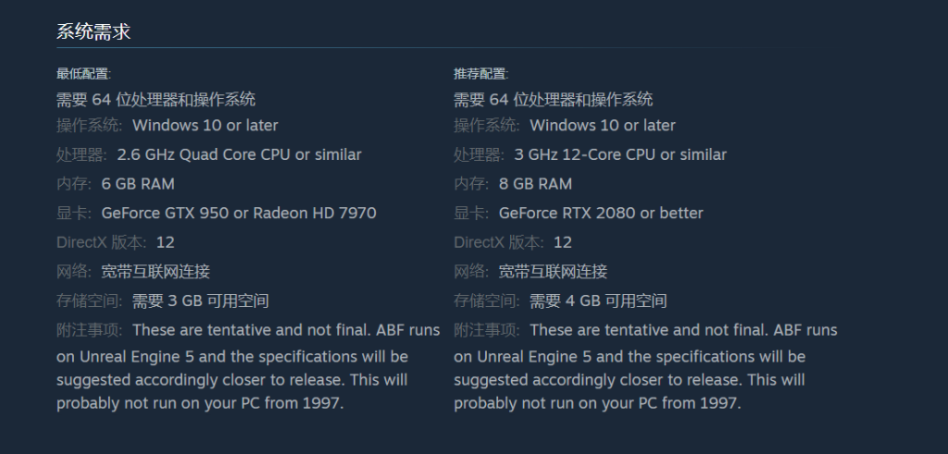Click recommended DirectX 版本 12 entry

coord(513,242)
